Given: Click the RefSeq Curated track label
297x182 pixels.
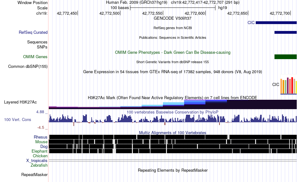Looking at the screenshot, I should 33,33.
